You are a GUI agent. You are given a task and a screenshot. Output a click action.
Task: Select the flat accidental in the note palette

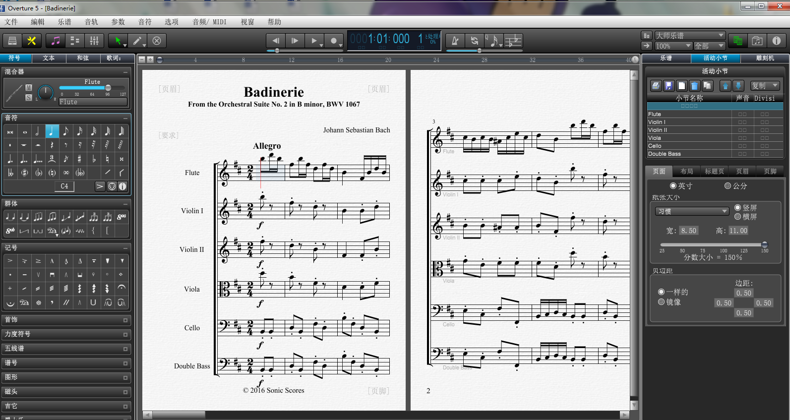point(93,159)
